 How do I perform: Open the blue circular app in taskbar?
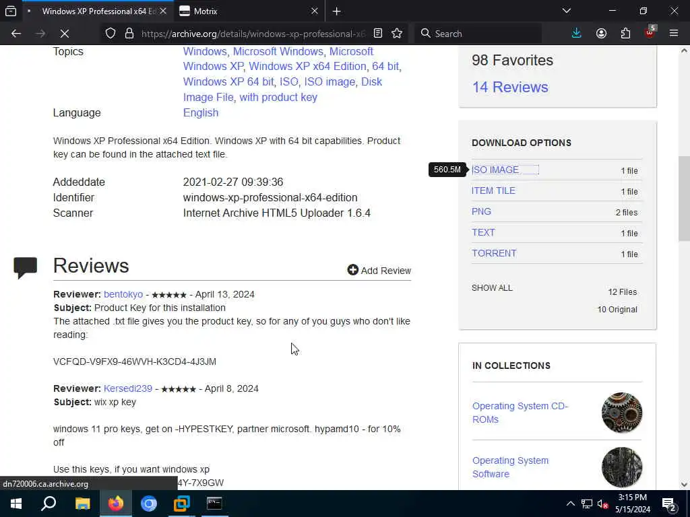click(x=149, y=504)
